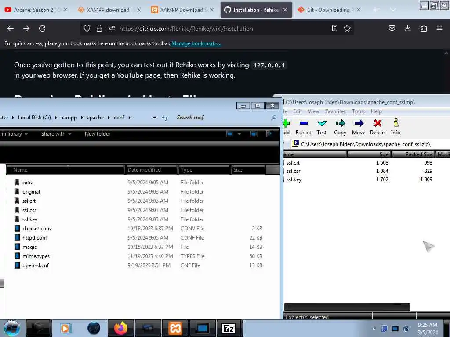This screenshot has width=450, height=337.
Task: Select the extra folder
Action: coord(28,183)
